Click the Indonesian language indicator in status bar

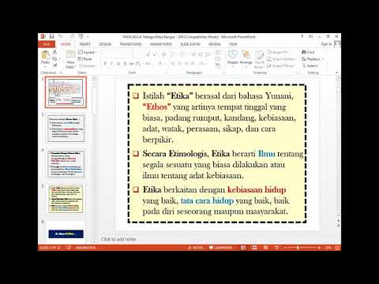85,248
